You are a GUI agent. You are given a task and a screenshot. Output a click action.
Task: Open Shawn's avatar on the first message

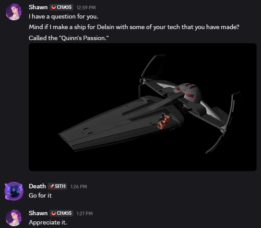pos(14,12)
